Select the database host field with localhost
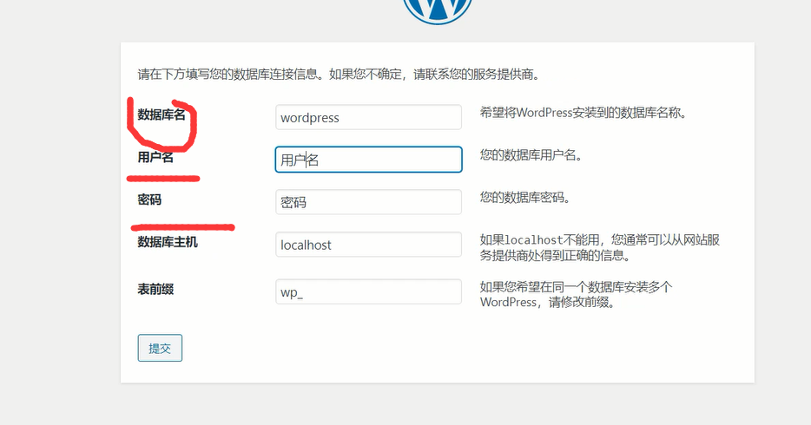This screenshot has height=425, width=811. click(368, 245)
